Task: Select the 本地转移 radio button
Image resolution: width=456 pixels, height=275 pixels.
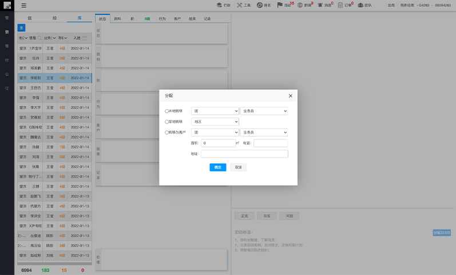Action: tap(166, 111)
